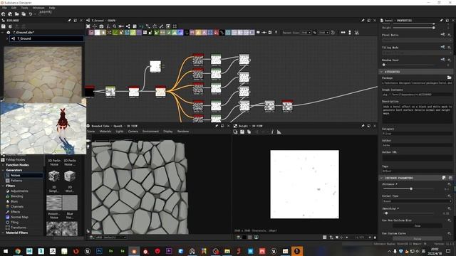Pin the Explorer panel
The height and width of the screenshot is (256, 456).
coord(69,21)
